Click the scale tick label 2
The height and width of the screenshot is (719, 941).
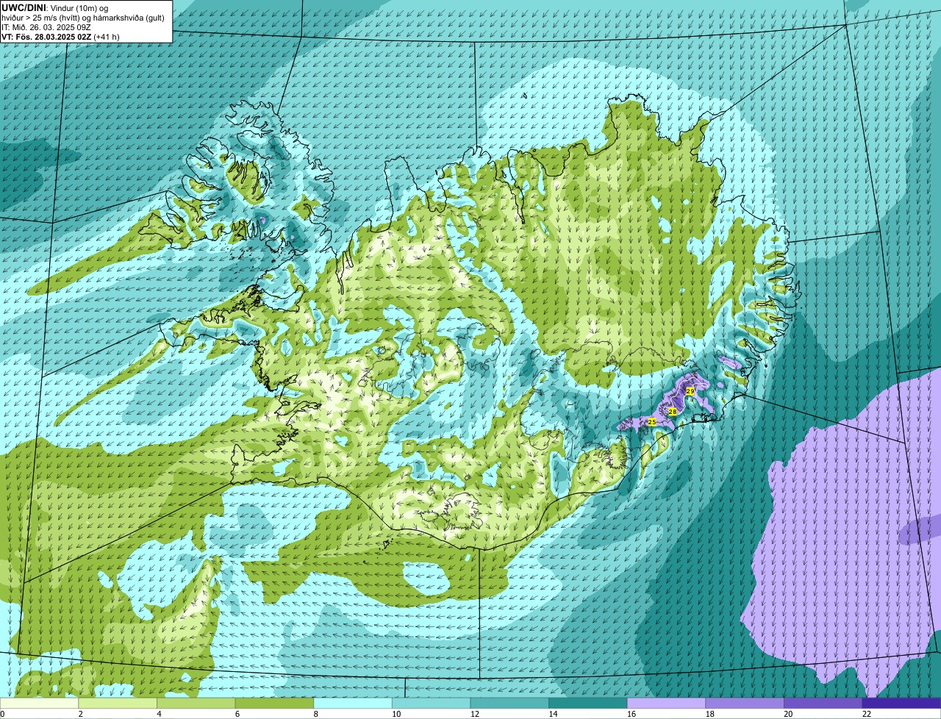tap(80, 714)
